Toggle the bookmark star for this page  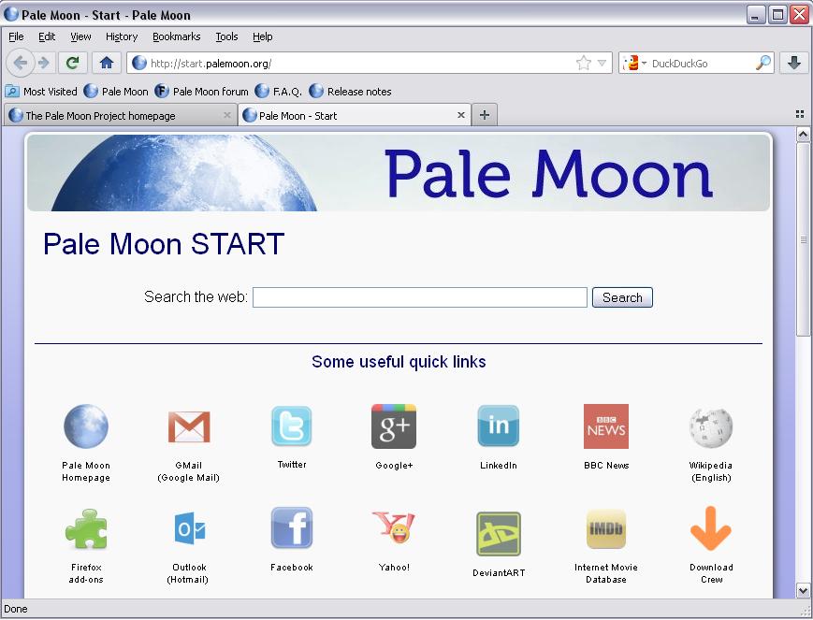(581, 63)
